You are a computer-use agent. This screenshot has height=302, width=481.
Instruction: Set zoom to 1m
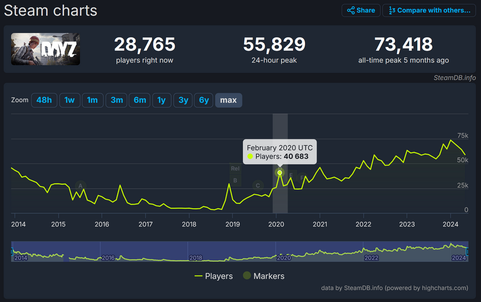click(x=92, y=100)
